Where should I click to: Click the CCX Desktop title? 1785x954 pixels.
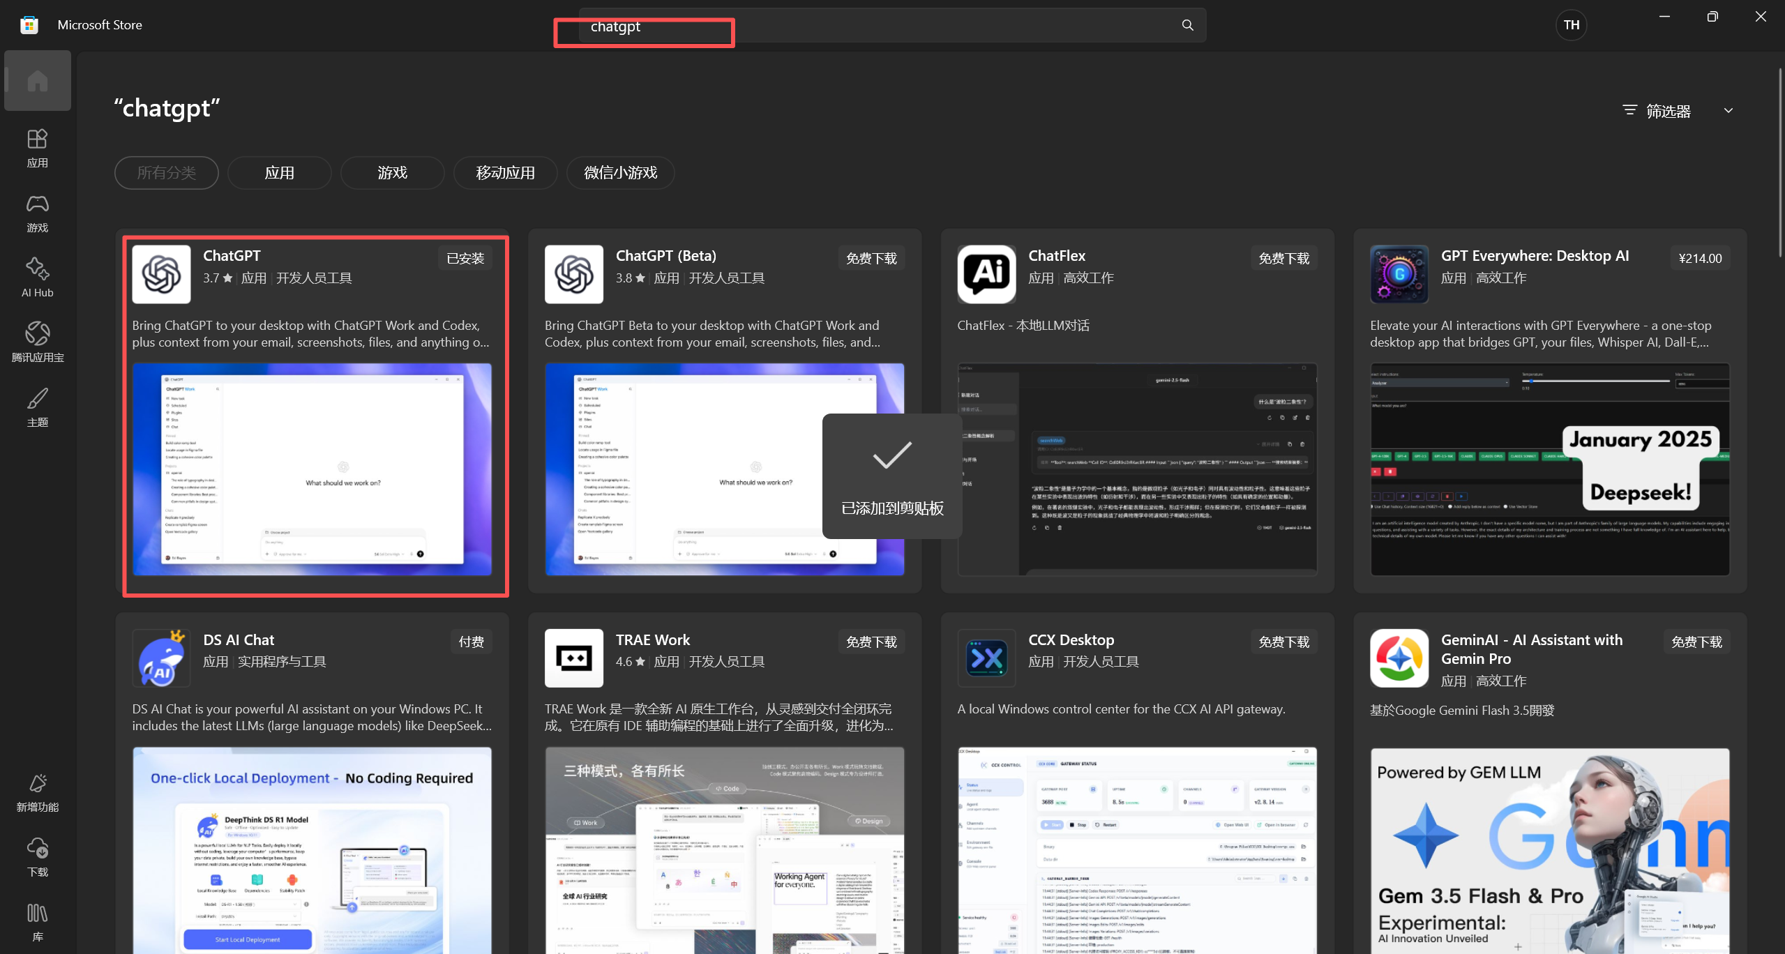coord(1071,639)
